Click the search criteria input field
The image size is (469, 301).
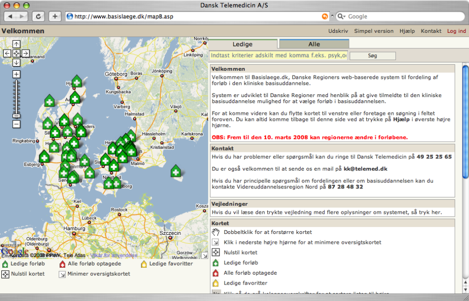click(x=279, y=56)
